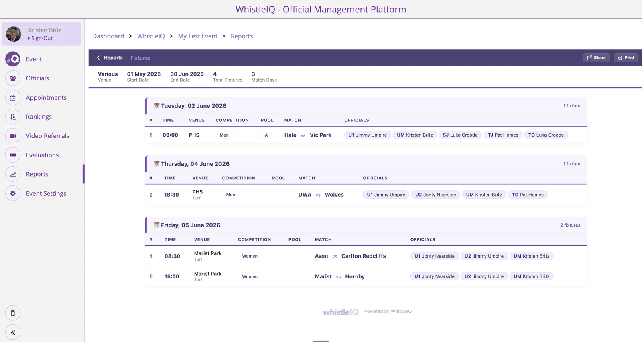
Task: Select the Evaluations list icon
Action: click(x=13, y=155)
